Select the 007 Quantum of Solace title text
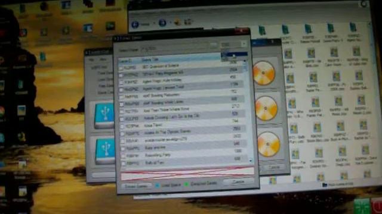382x214 pixels. (x=161, y=66)
